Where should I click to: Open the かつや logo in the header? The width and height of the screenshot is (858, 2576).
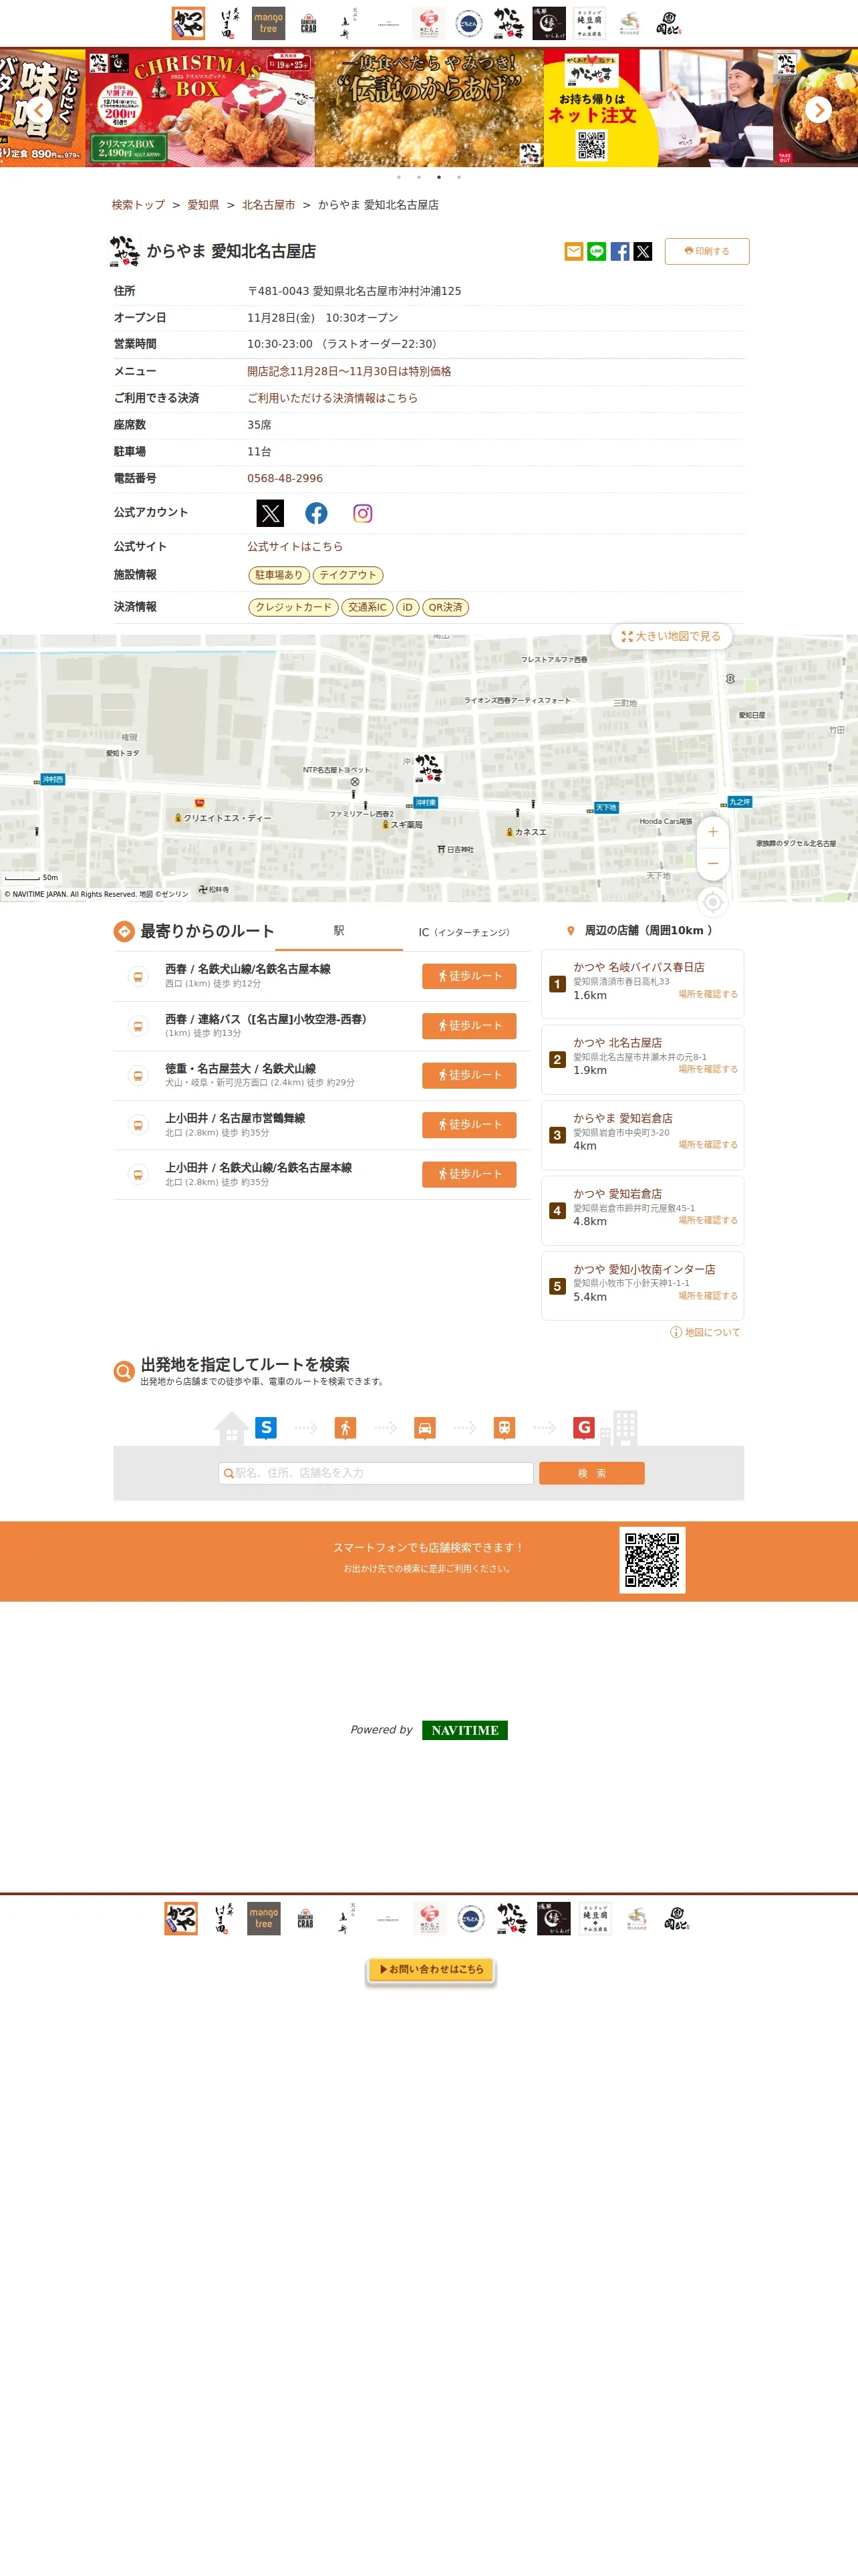point(188,23)
